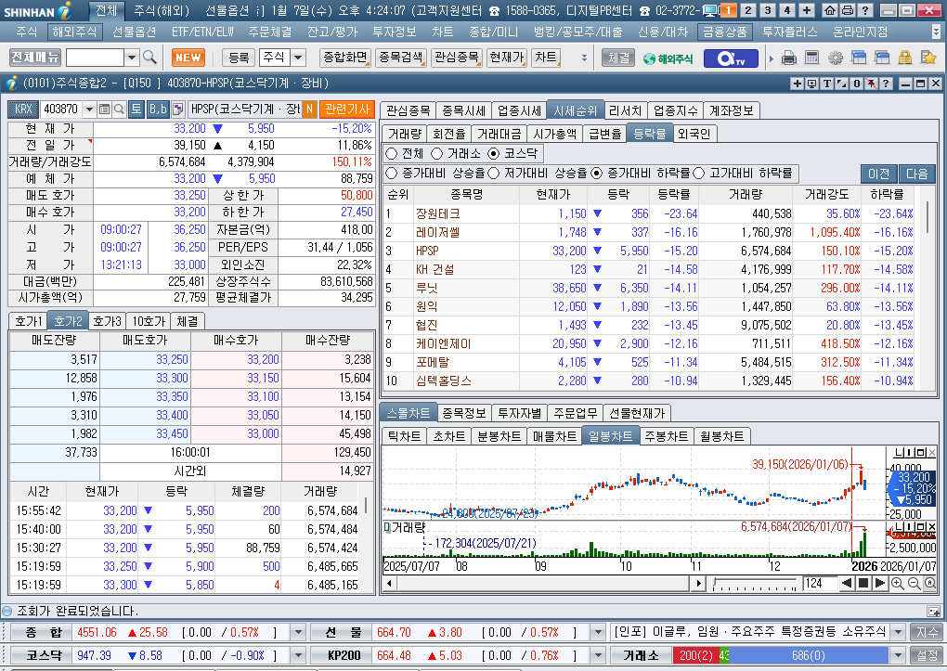Click the chart stop square button
Viewport: 947px width, 671px height.
tap(863, 584)
